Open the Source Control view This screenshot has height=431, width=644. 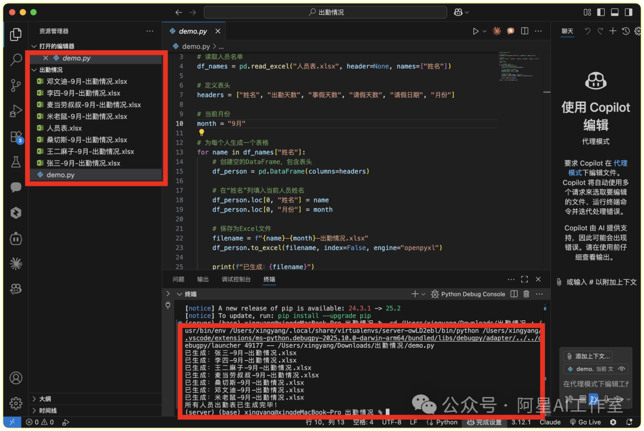[16, 85]
